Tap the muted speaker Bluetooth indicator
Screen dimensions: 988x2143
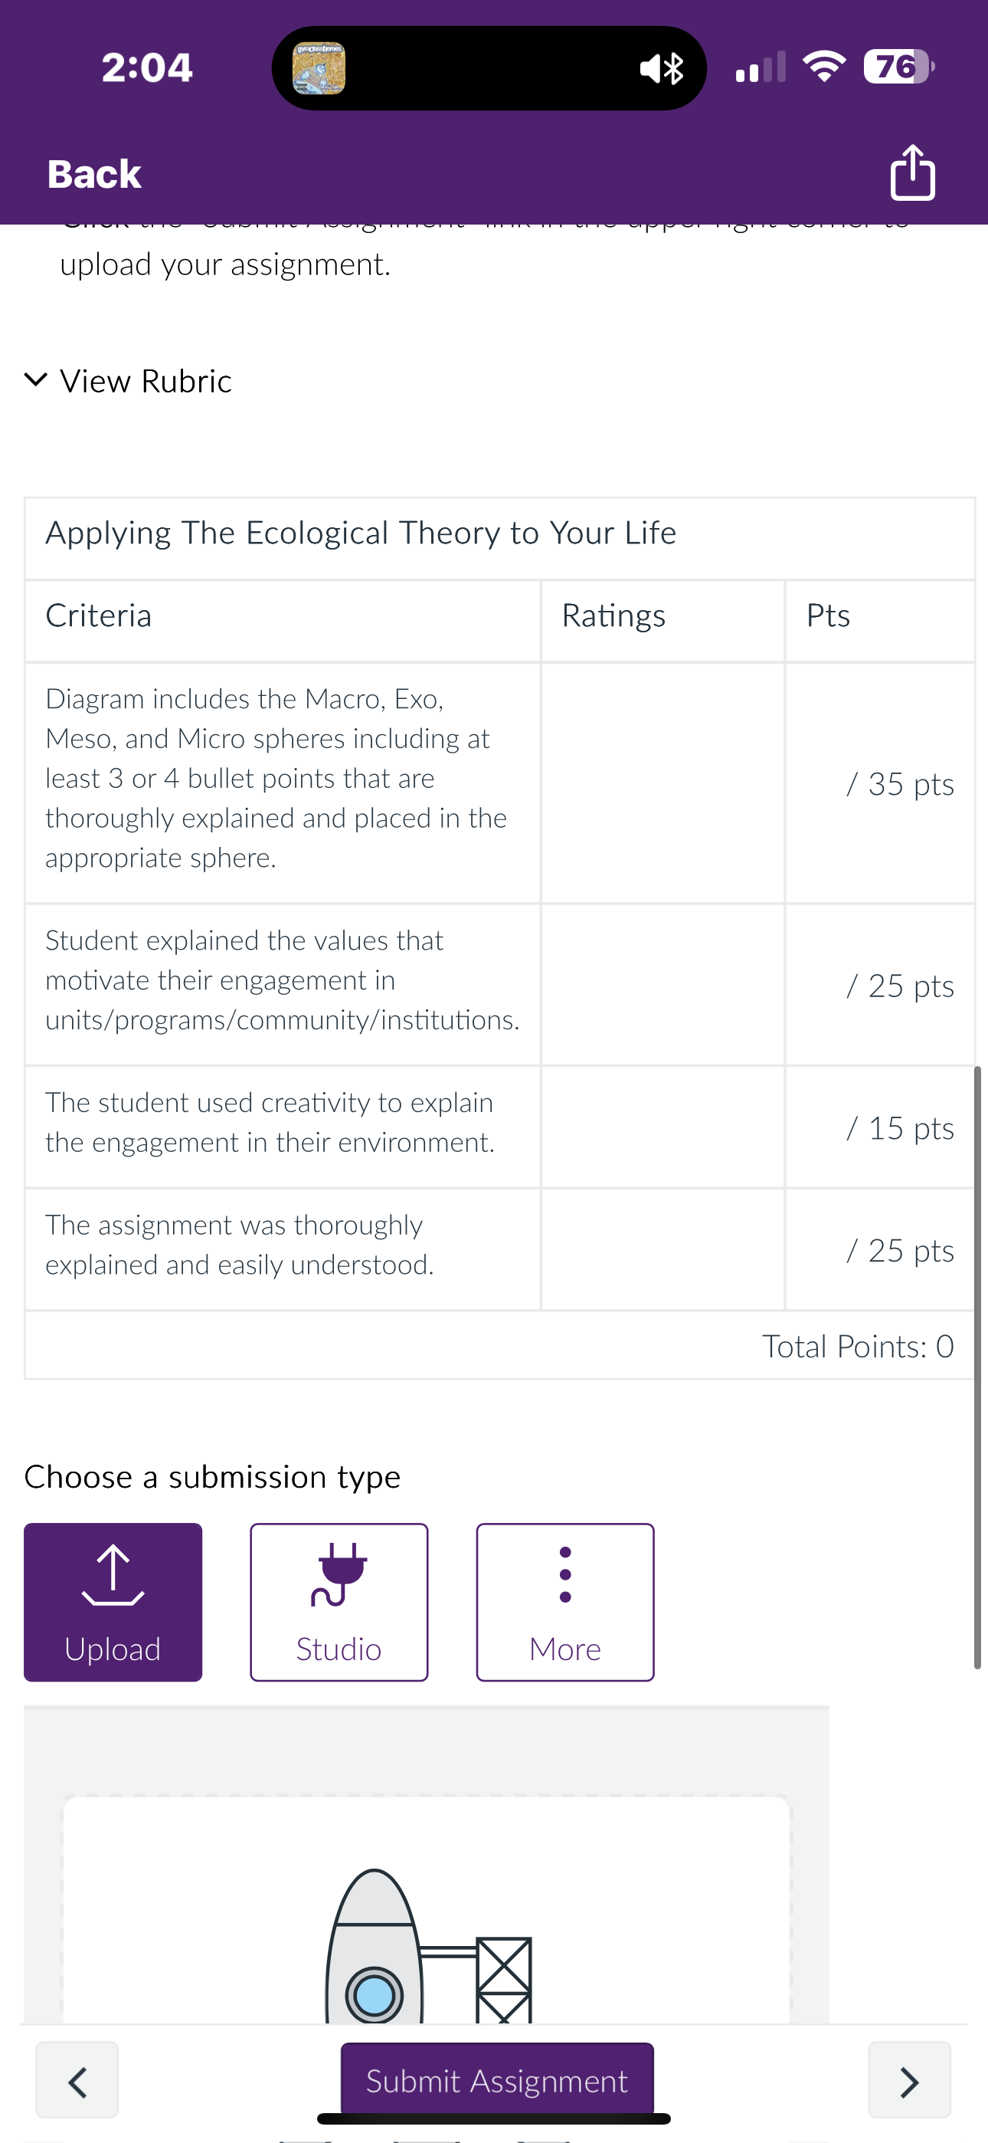click(662, 68)
